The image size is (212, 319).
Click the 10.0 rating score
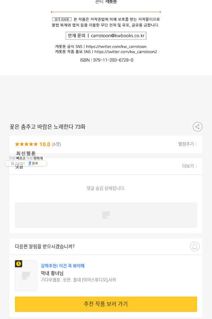click(x=45, y=144)
